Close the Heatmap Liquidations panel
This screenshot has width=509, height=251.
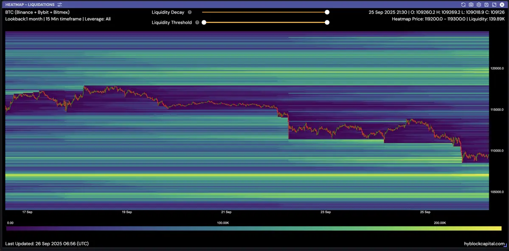point(502,5)
